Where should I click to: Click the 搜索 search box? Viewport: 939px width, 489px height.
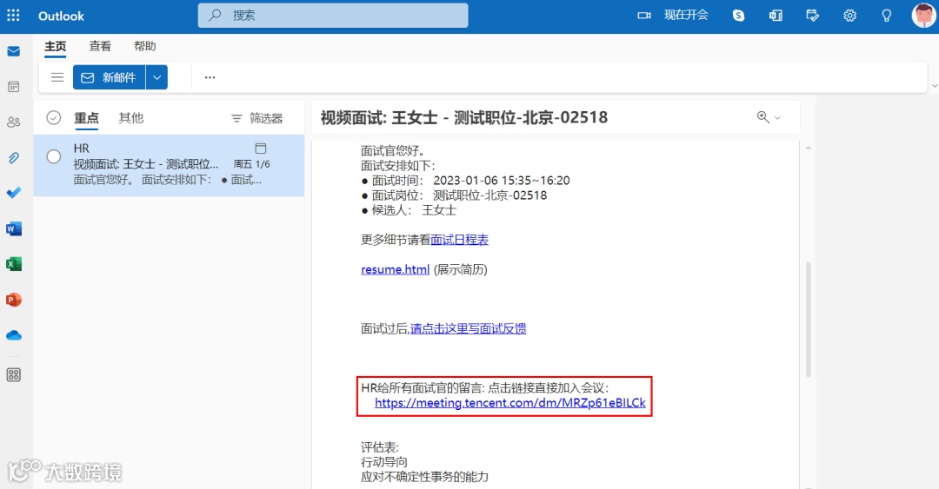point(333,16)
